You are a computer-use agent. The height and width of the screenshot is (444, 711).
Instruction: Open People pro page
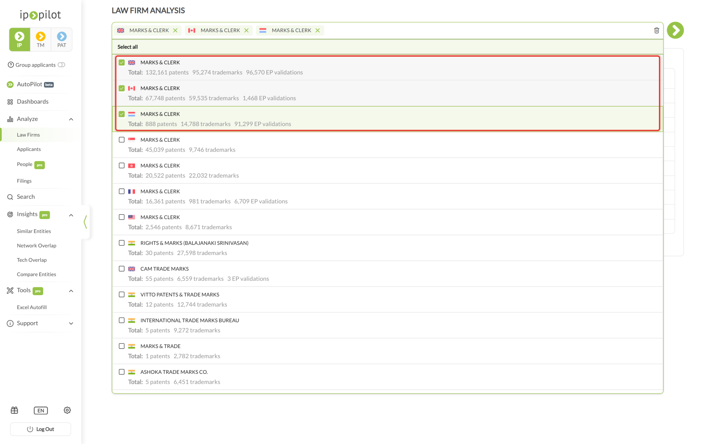[31, 165]
